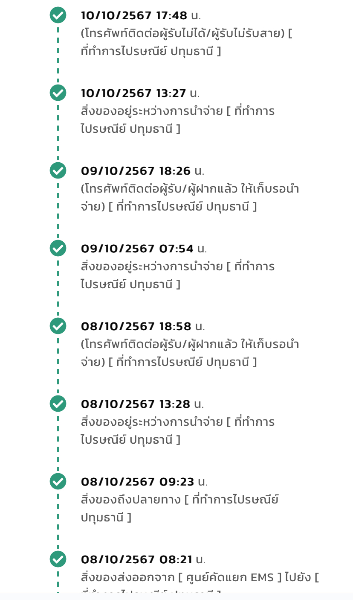353x600 pixels.
Task: Select the 10/10/2567 13:27 timestamp
Action: [133, 94]
